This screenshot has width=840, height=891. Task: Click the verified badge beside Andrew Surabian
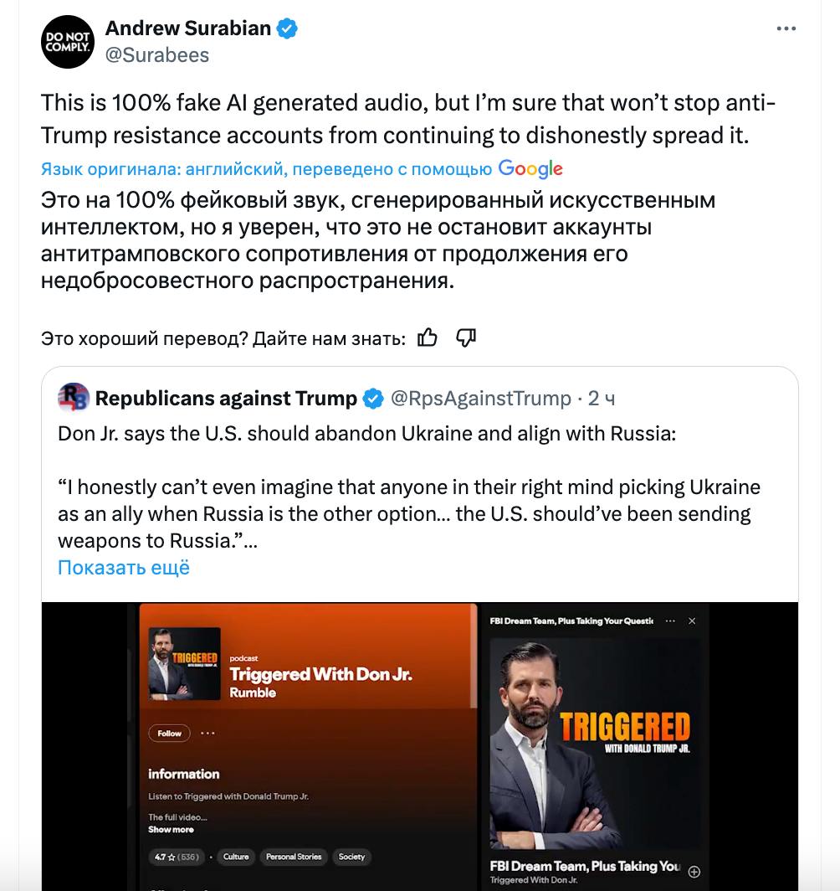pos(288,28)
